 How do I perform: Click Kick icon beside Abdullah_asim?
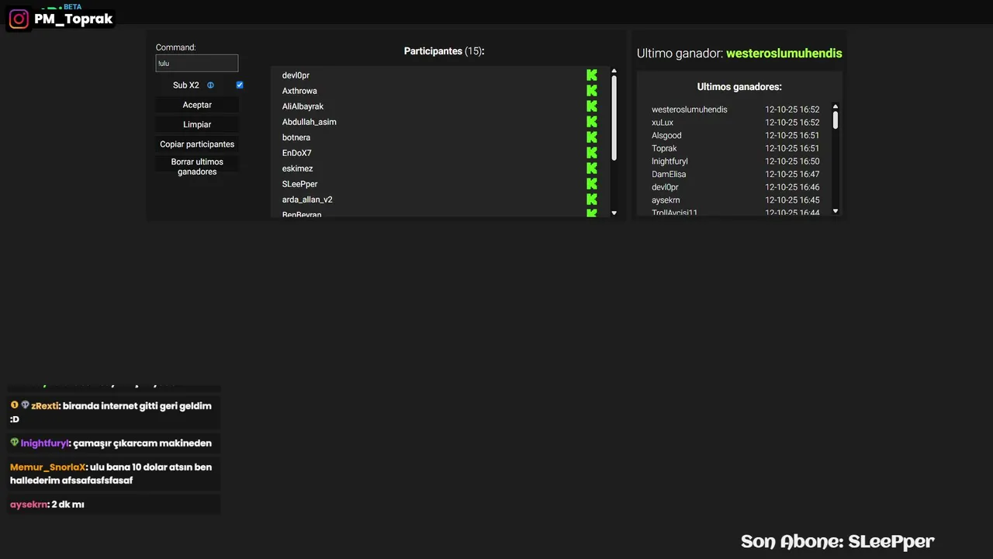point(592,122)
